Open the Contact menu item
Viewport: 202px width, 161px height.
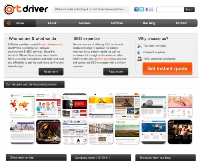click(181, 23)
